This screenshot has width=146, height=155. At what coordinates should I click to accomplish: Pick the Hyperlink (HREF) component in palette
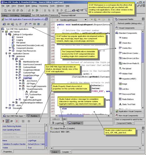coord(128,79)
